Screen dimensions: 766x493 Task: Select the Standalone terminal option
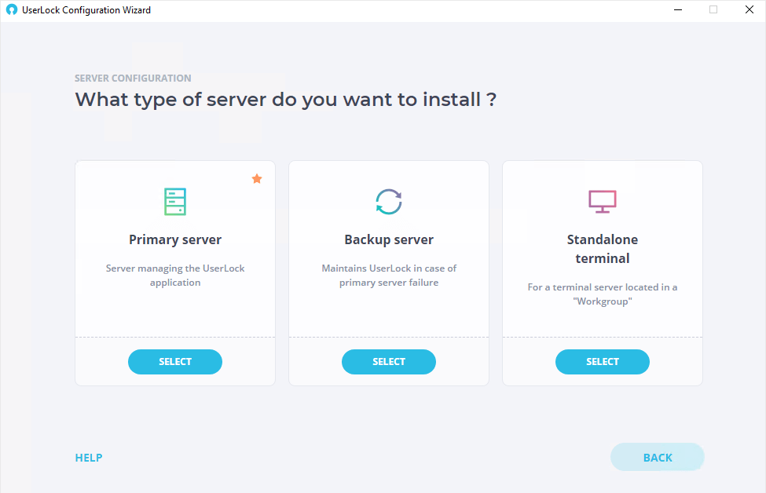(603, 362)
